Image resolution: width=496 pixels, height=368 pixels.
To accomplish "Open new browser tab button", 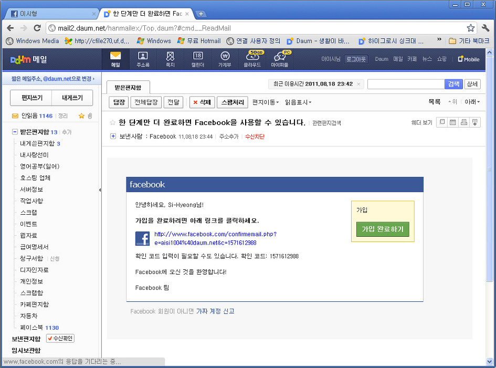I will coord(200,14).
